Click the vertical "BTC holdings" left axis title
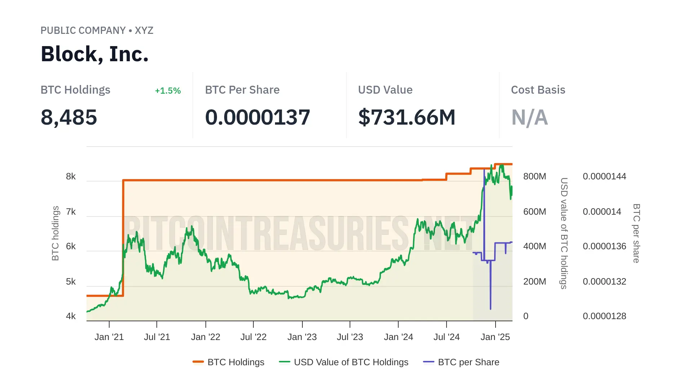Screen dimensions: 692x389 coord(55,233)
